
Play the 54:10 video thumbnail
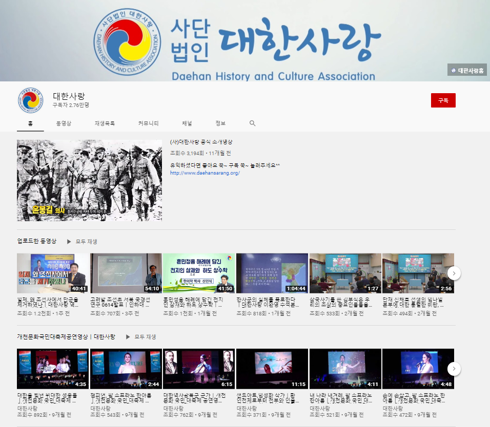(126, 273)
